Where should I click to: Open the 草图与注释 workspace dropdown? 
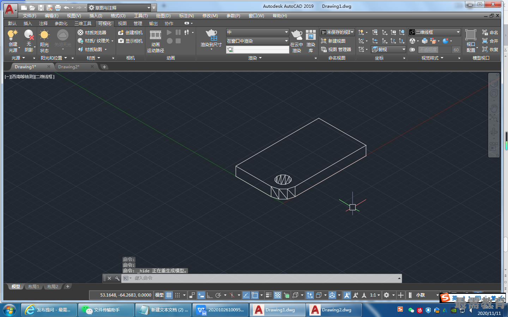pyautogui.click(x=119, y=8)
